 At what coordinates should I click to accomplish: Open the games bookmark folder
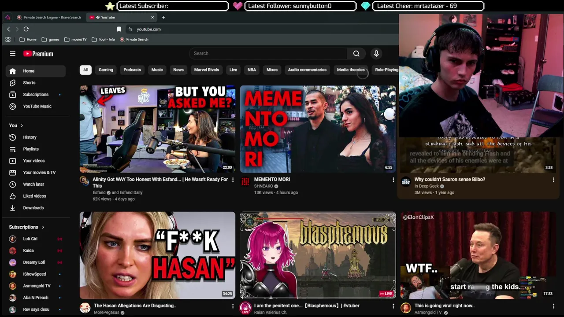(50, 40)
